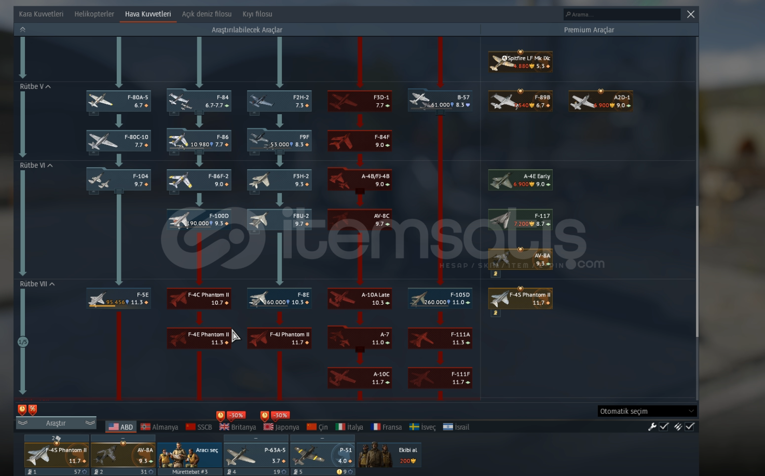Select the F-111A card

coord(440,338)
